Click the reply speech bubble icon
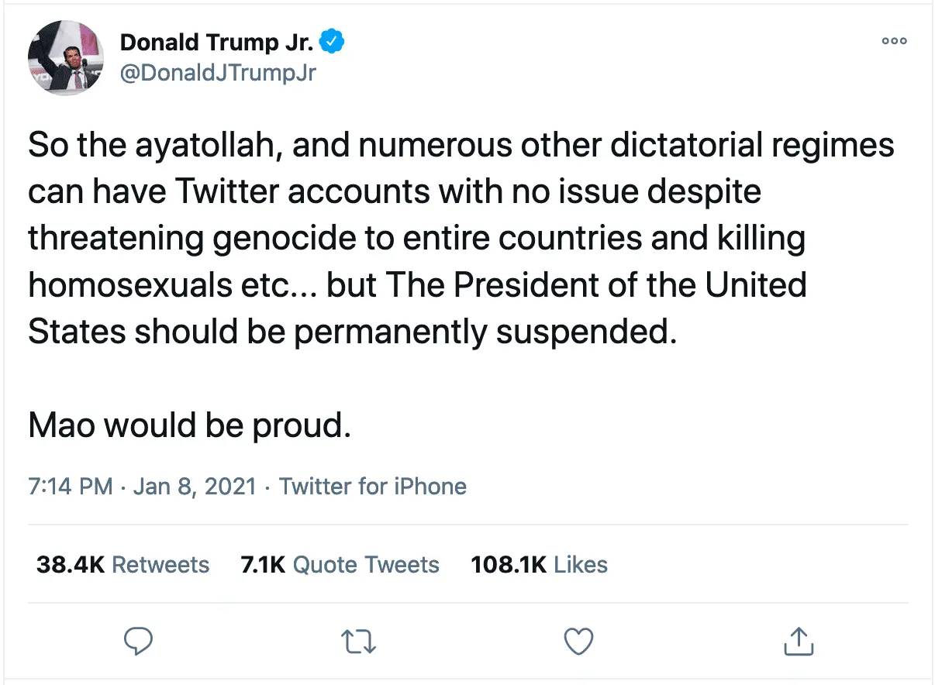 pyautogui.click(x=139, y=641)
